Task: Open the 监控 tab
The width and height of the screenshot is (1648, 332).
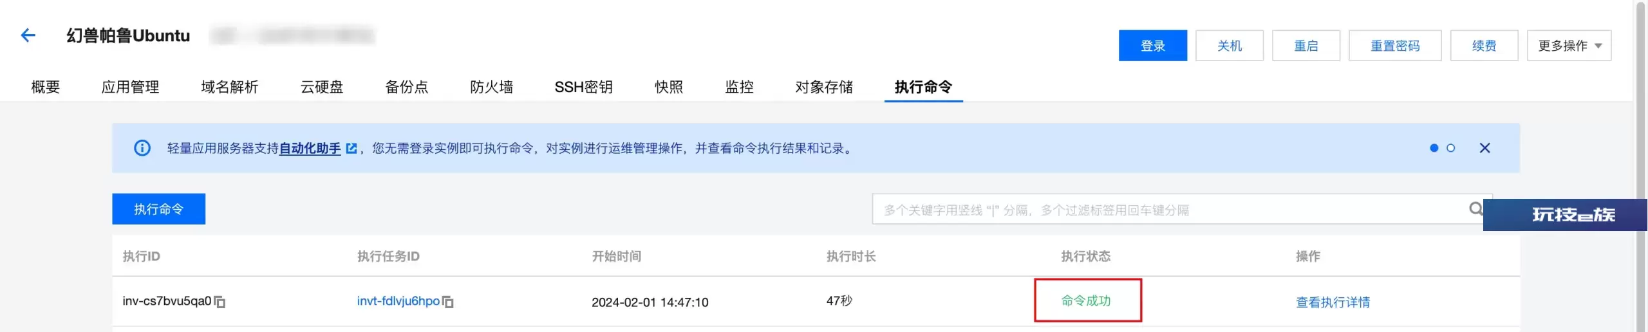Action: click(739, 87)
